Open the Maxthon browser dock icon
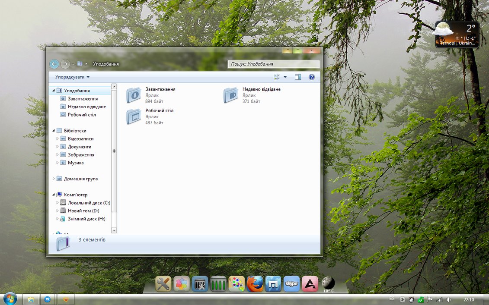Viewport: 489px width, 305px height. pos(273,284)
